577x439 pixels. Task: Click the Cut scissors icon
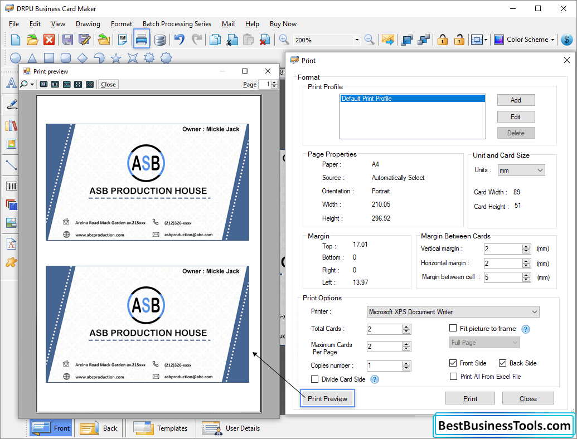point(232,40)
